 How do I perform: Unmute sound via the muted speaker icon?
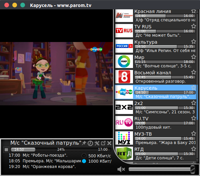(121, 169)
